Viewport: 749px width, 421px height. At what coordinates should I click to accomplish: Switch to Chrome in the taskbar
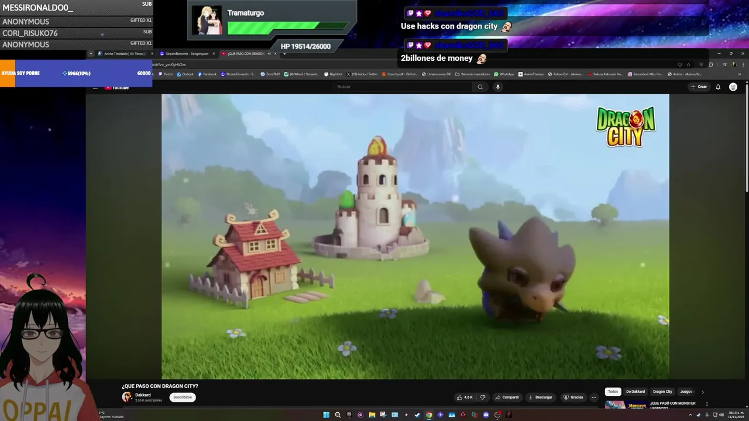[x=429, y=415]
